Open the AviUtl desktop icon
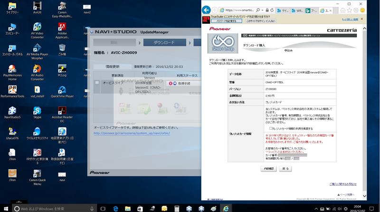 coord(37,8)
